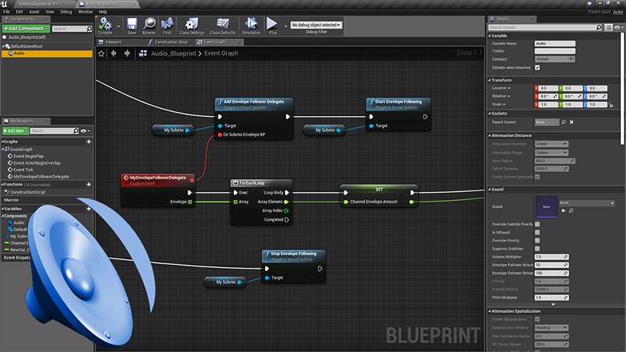Enable Override Priority checkbox
The width and height of the screenshot is (626, 352).
[x=538, y=241]
